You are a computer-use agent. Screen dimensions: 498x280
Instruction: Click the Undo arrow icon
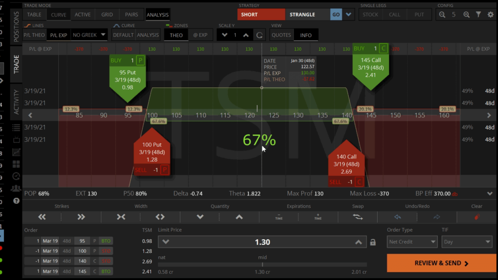(397, 217)
